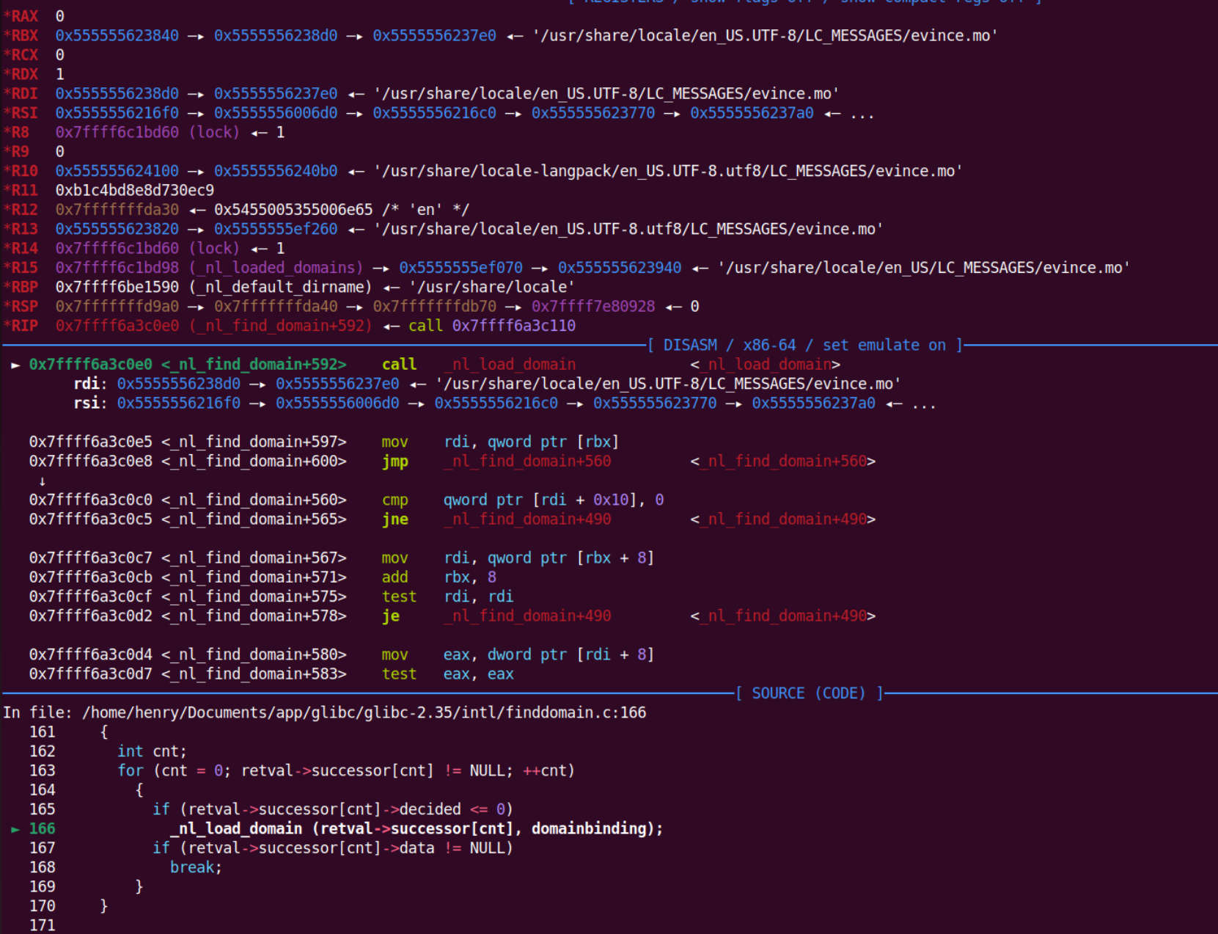Click the je mnemonic at _nl_find_domain+578
The image size is (1218, 934).
[390, 616]
